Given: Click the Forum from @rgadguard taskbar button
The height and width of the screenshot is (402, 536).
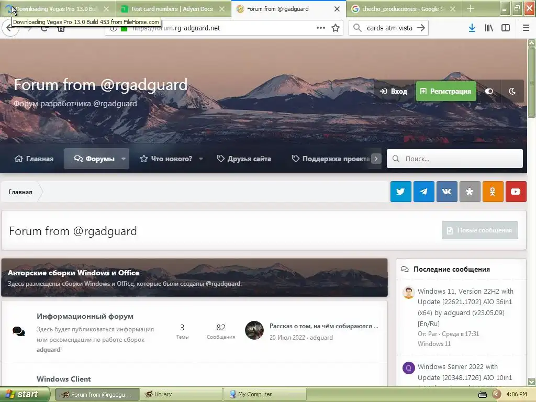Looking at the screenshot, I should [97, 395].
